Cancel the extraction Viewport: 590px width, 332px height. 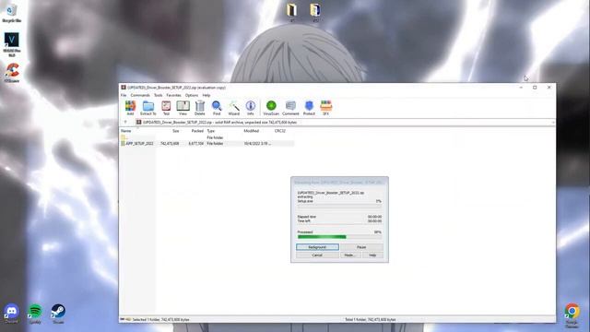tap(317, 255)
